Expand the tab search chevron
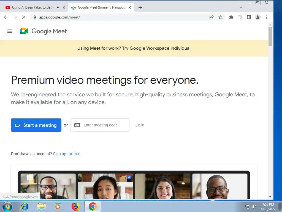This screenshot has height=212, width=282. coord(241,7)
